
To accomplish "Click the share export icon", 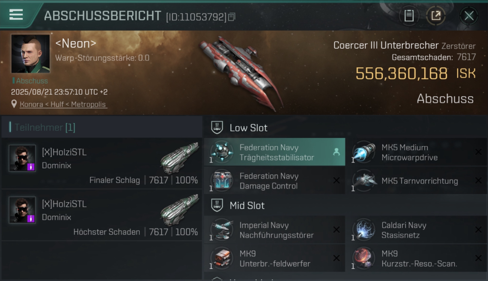I will [x=436, y=16].
